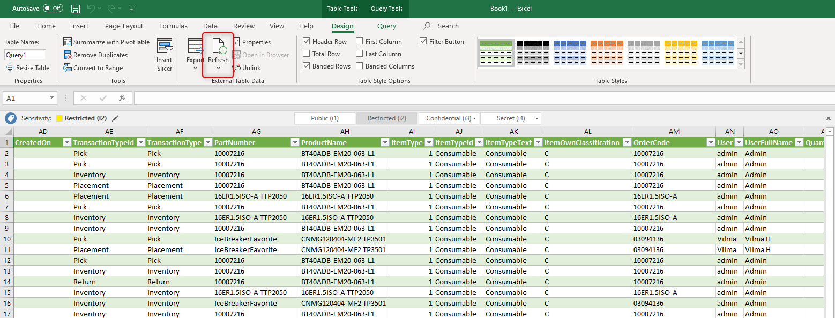Toggle the AutoSave switch

(x=53, y=9)
